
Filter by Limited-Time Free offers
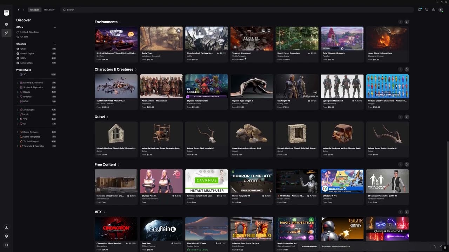pos(28,32)
